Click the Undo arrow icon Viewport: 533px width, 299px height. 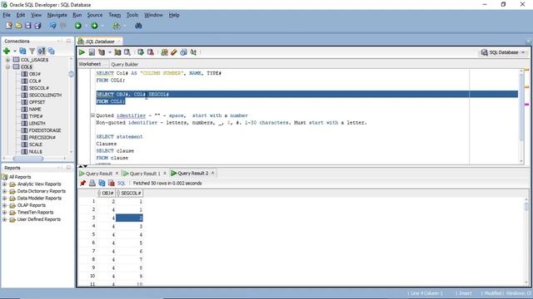tap(52, 26)
